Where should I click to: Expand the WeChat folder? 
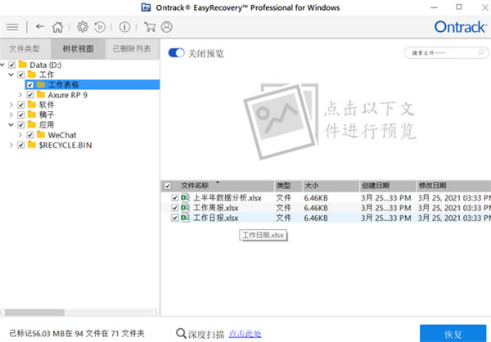20,135
